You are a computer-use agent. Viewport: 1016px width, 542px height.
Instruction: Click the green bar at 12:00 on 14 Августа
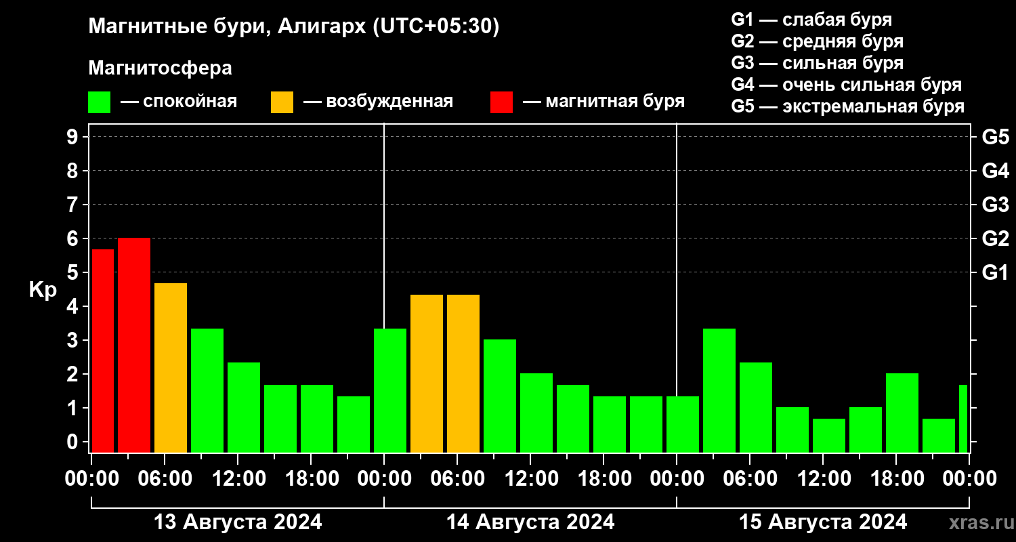pyautogui.click(x=536, y=413)
